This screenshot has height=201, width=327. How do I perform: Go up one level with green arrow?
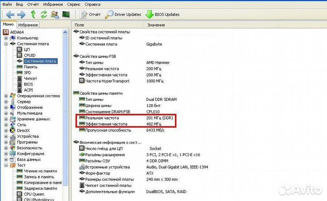[x=33, y=14]
